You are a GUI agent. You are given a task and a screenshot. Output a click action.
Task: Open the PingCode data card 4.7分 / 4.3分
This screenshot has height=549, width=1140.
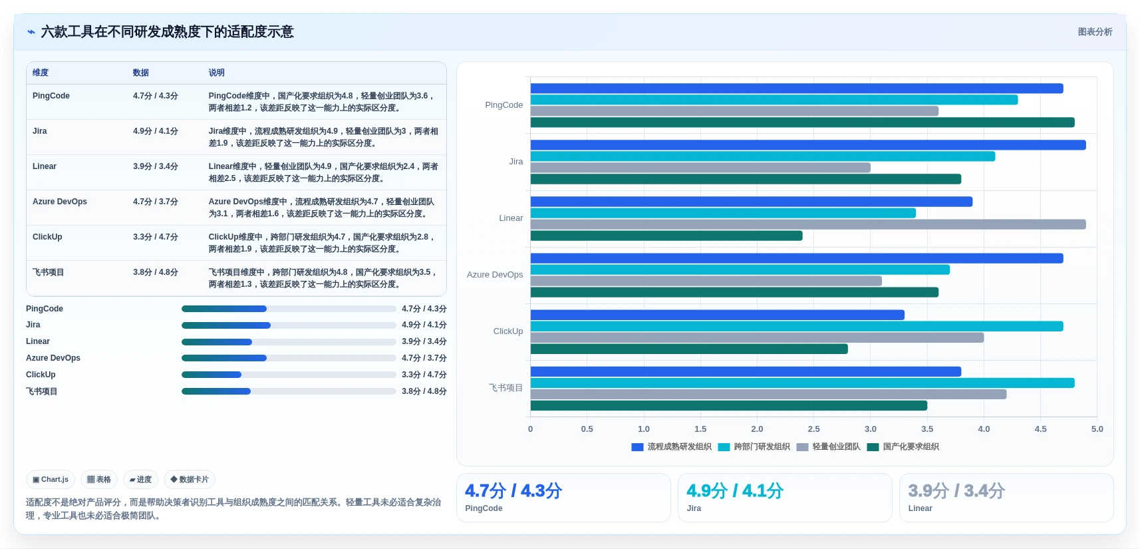pos(563,498)
